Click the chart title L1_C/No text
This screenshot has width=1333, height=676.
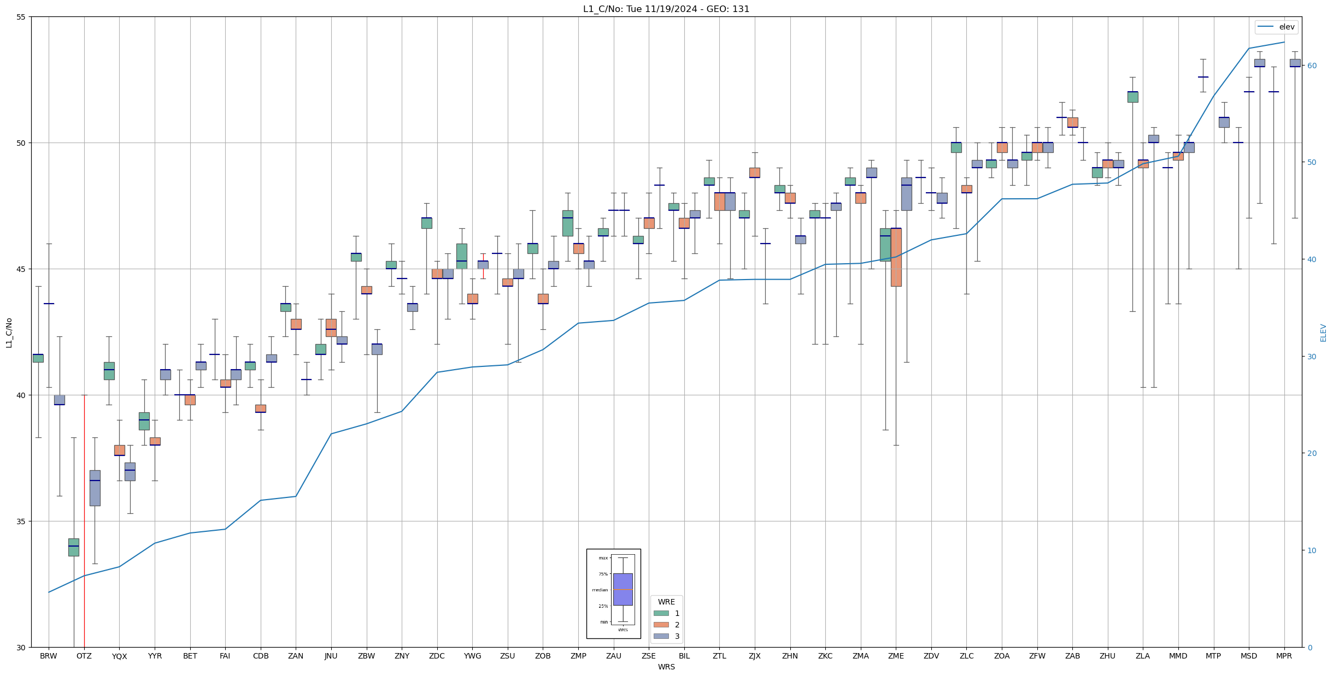tap(666, 9)
